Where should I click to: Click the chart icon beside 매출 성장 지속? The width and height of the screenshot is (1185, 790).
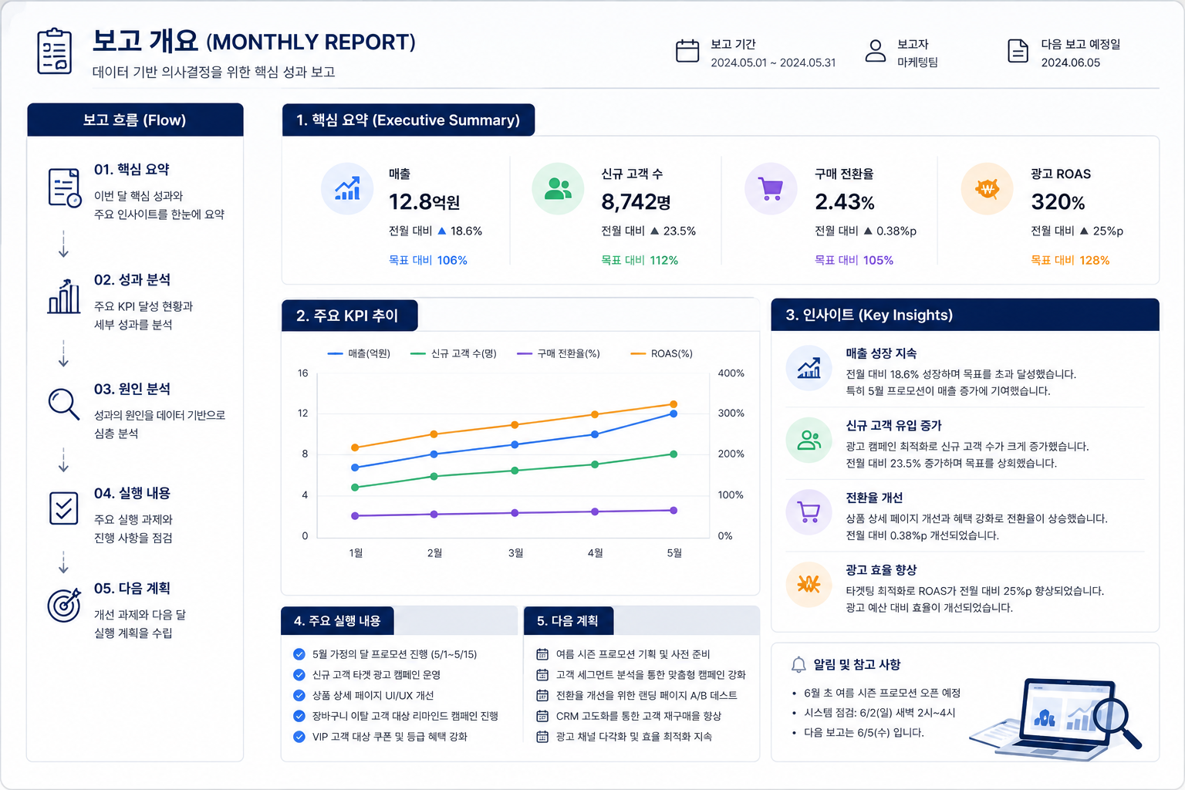point(809,368)
